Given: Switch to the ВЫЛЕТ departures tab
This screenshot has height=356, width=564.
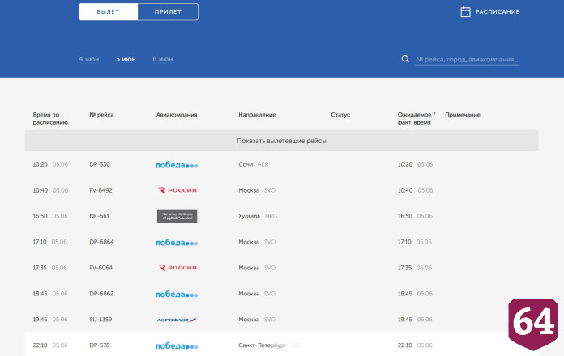Looking at the screenshot, I should (x=109, y=12).
